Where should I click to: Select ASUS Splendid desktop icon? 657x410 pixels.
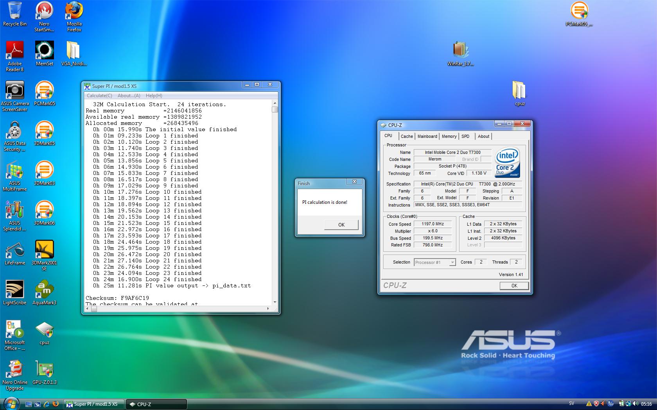(14, 216)
